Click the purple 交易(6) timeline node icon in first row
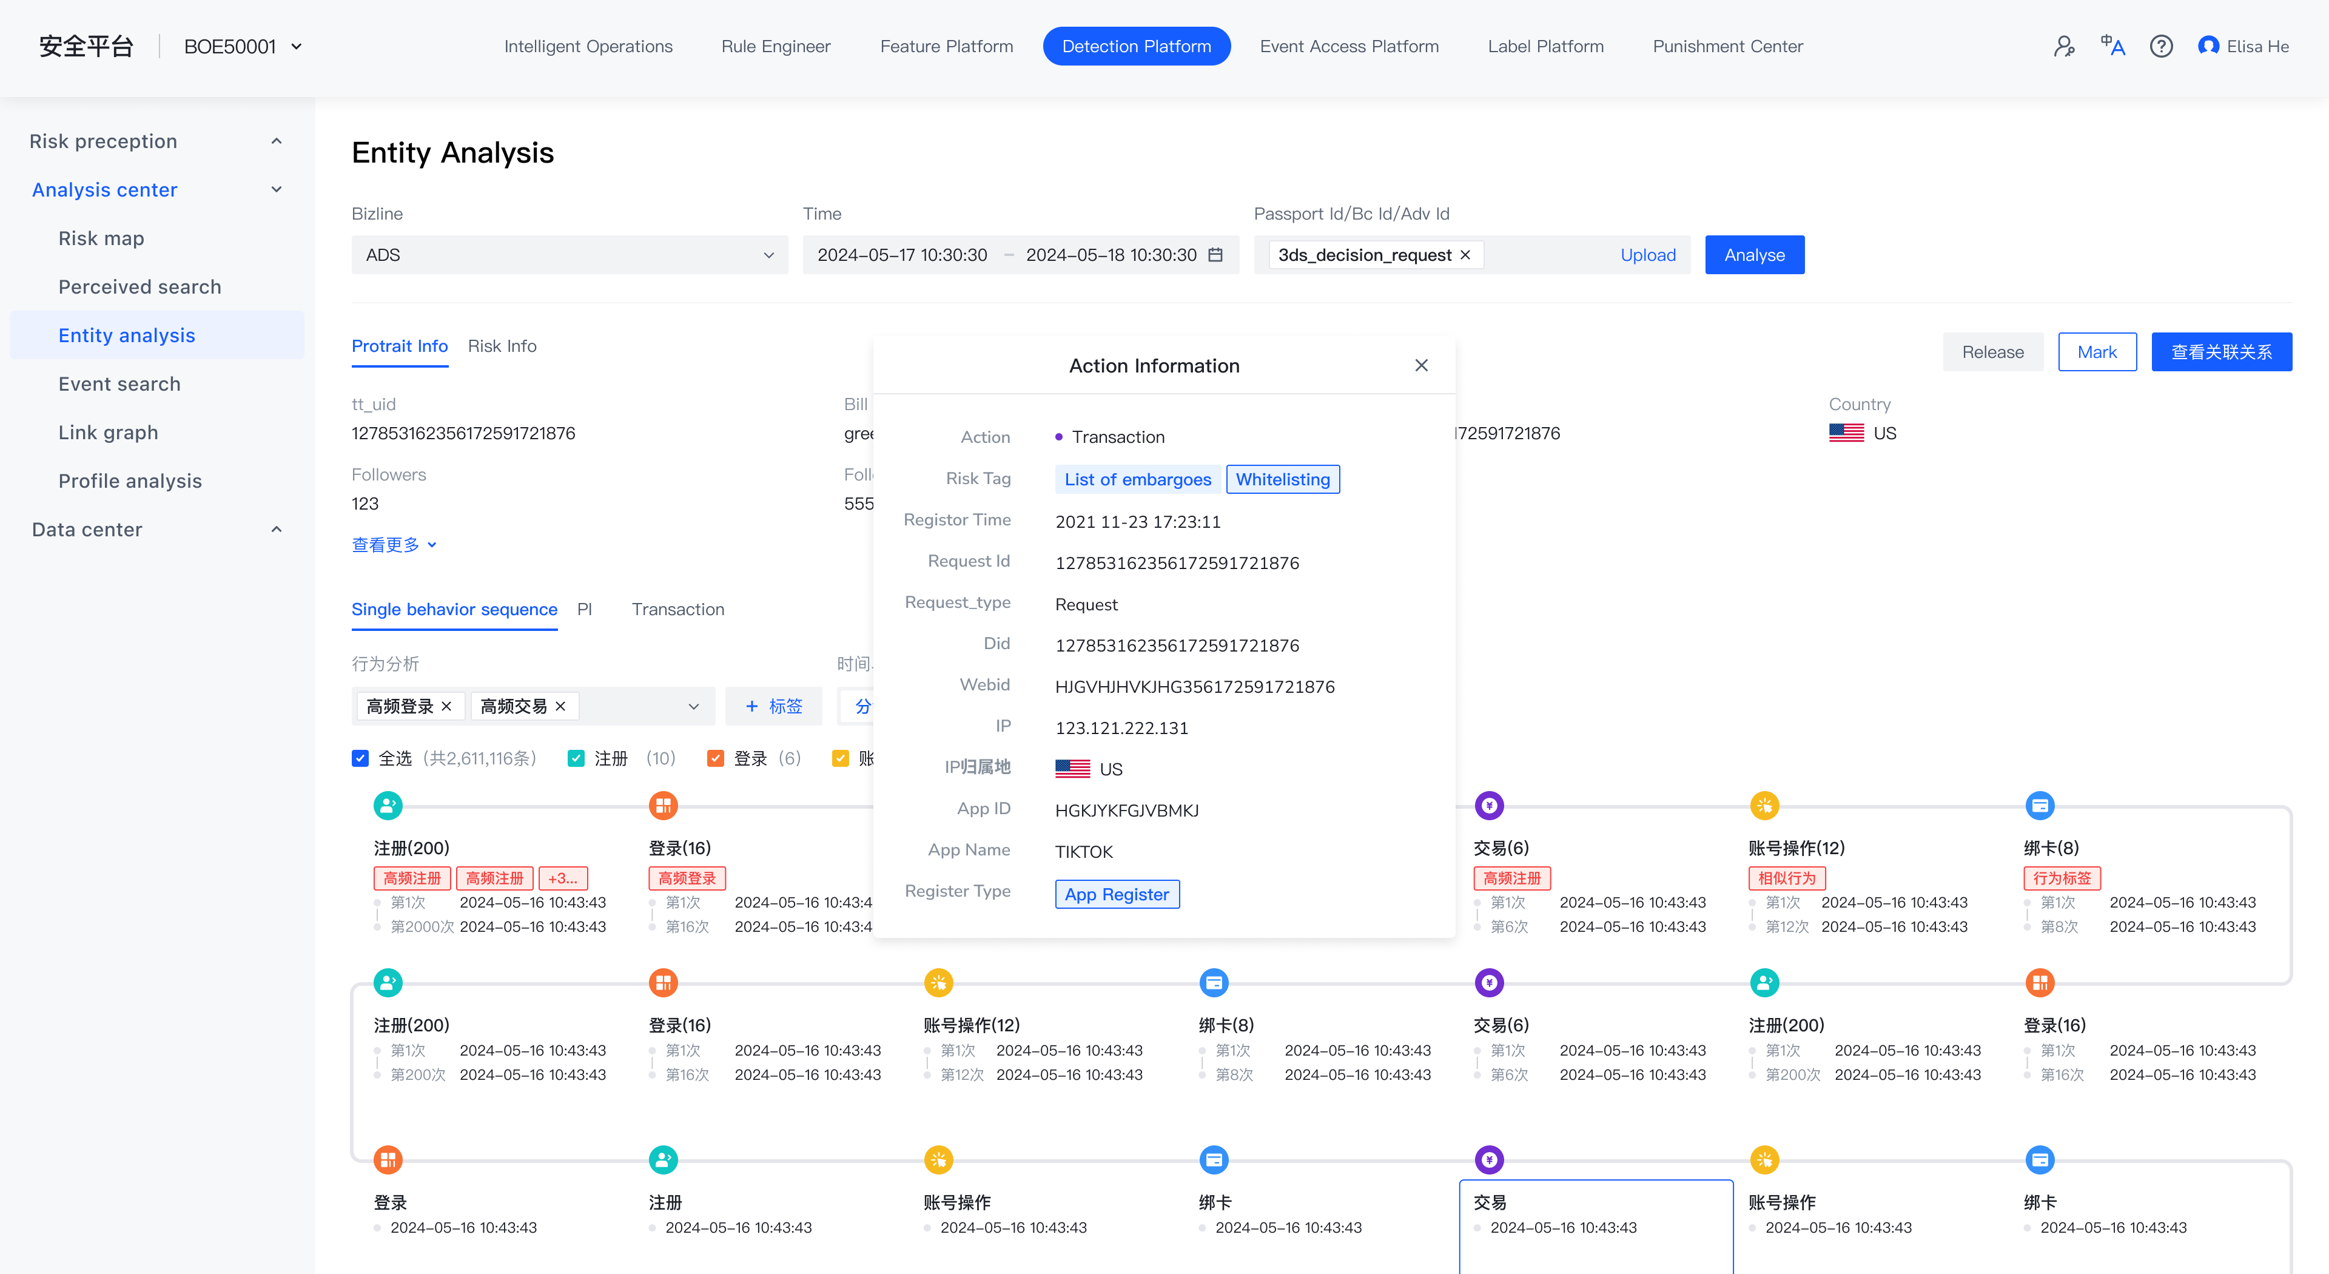This screenshot has width=2329, height=1274. coord(1489,804)
